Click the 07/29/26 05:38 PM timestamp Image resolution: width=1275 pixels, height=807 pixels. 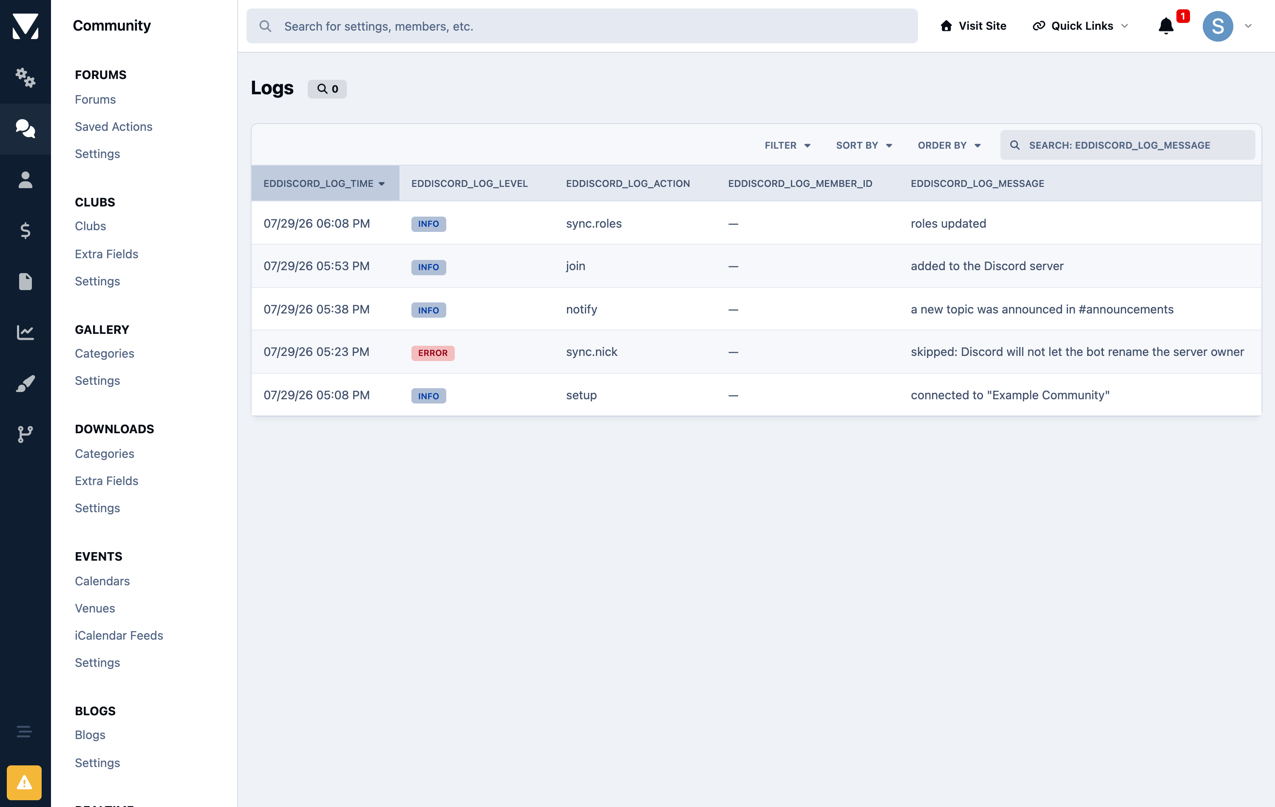317,309
